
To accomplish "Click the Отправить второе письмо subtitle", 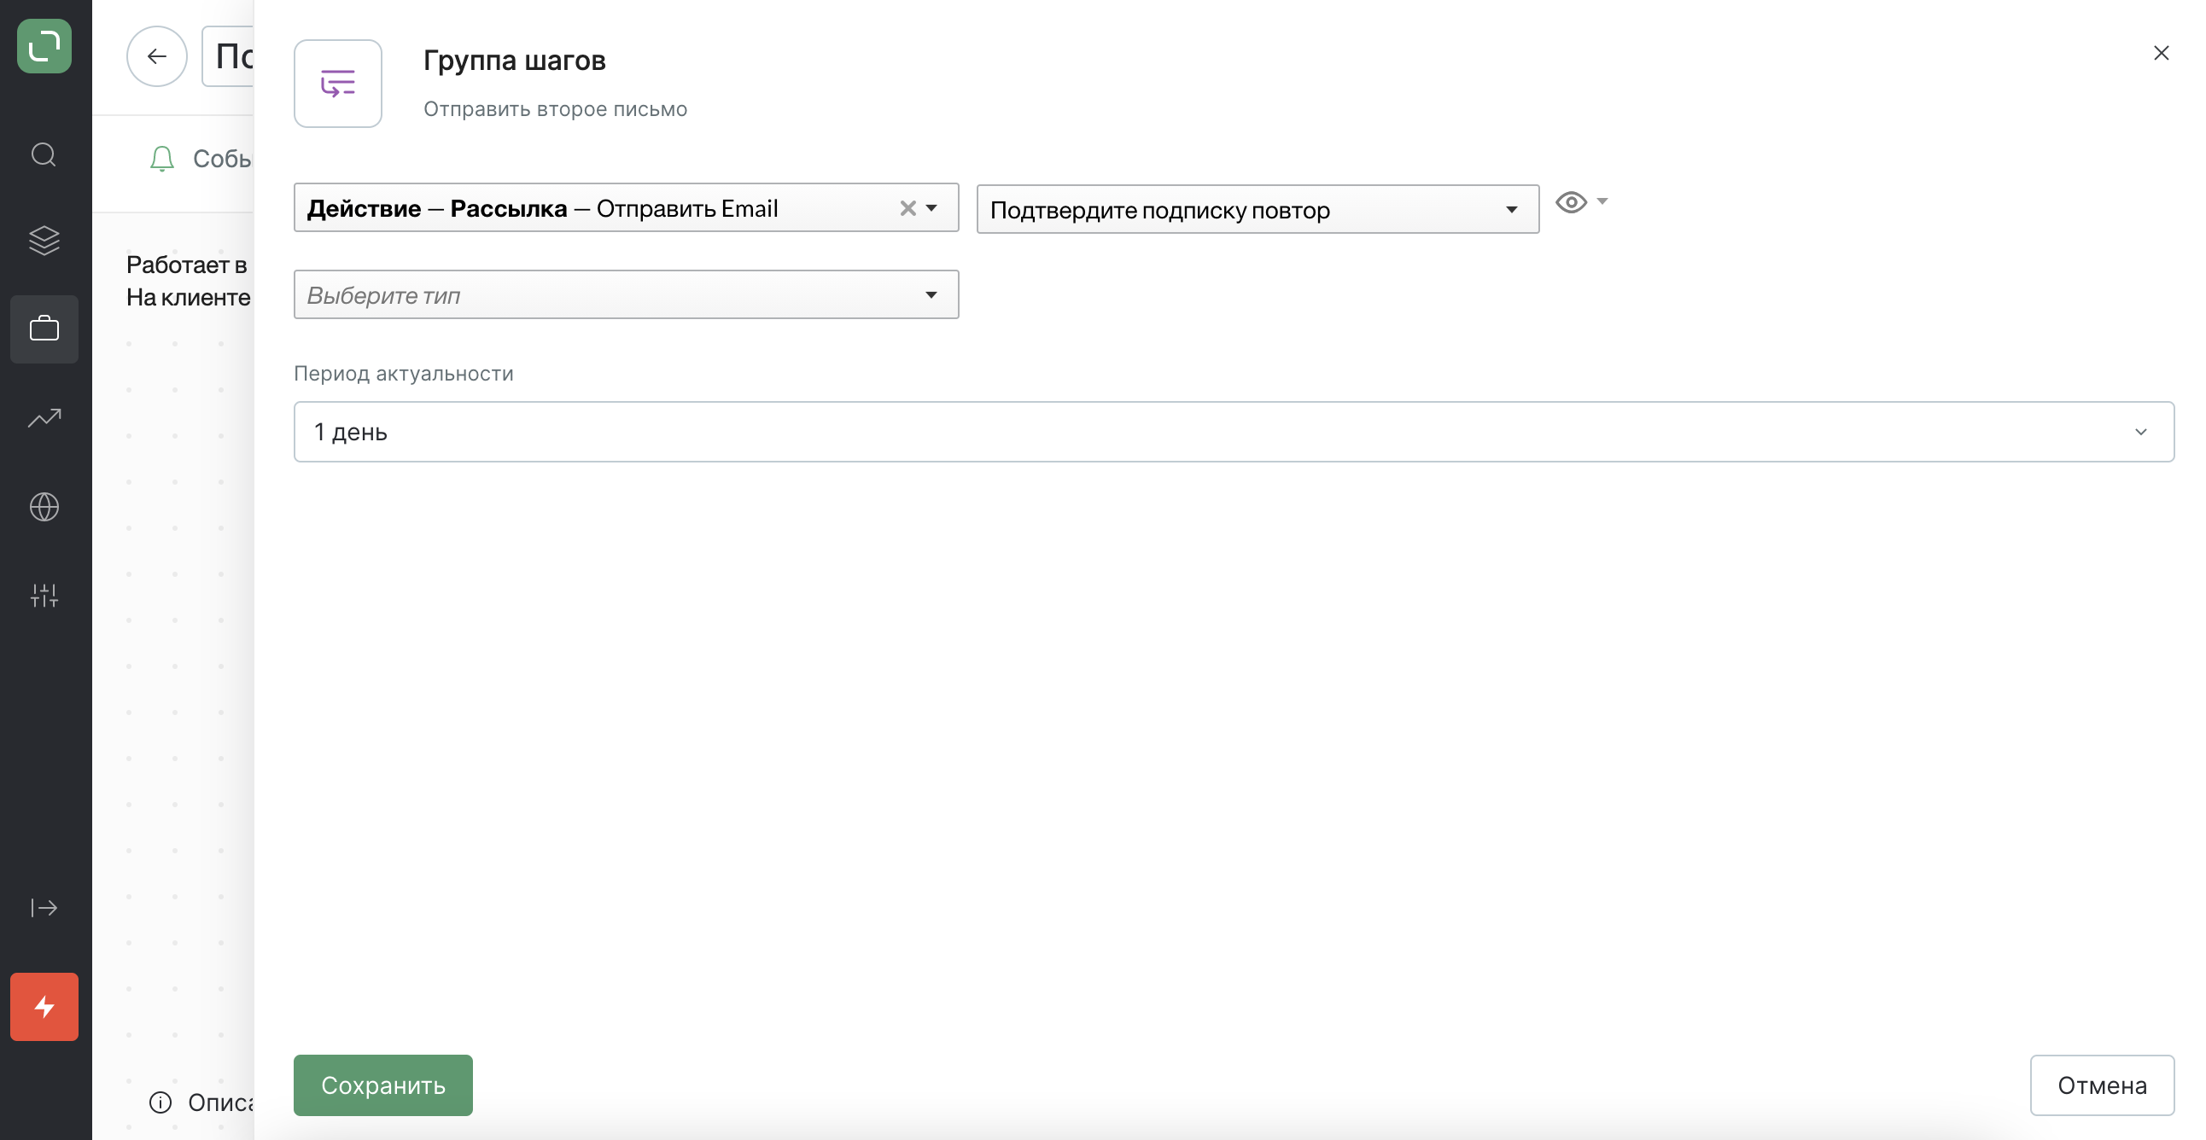I will pos(555,109).
